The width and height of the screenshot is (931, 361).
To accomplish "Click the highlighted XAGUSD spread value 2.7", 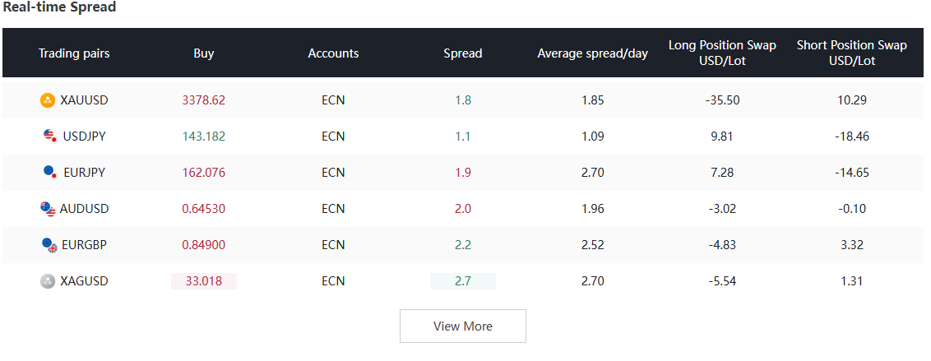I will pos(462,281).
